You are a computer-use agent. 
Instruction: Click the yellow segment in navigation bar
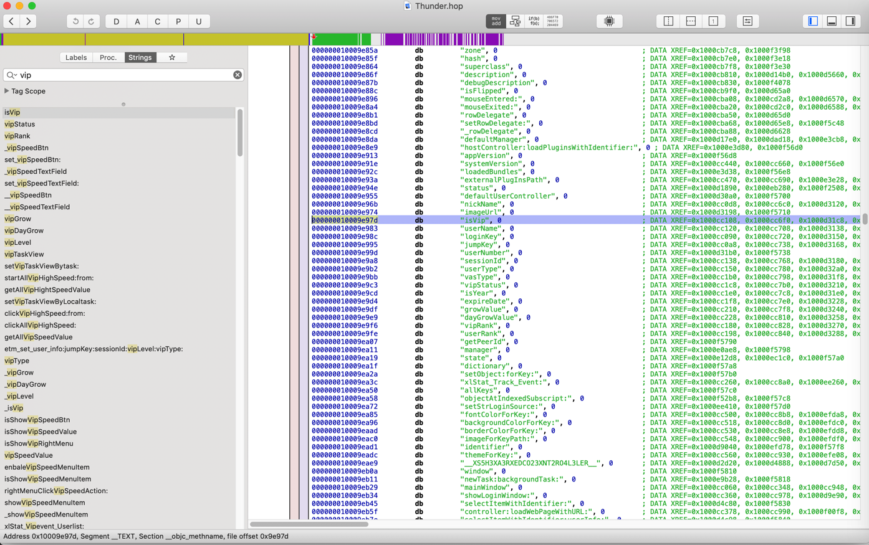pyautogui.click(x=156, y=39)
